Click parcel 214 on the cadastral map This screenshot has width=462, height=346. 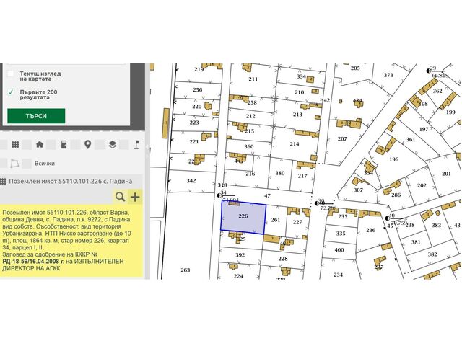[294, 144]
